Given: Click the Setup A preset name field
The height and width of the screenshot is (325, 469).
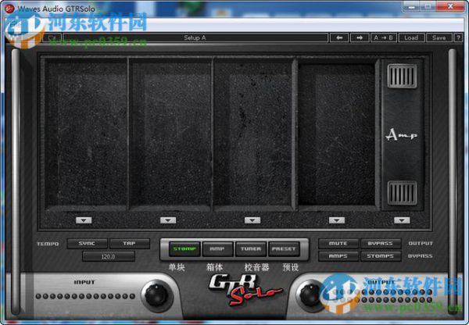Looking at the screenshot, I should pos(195,37).
